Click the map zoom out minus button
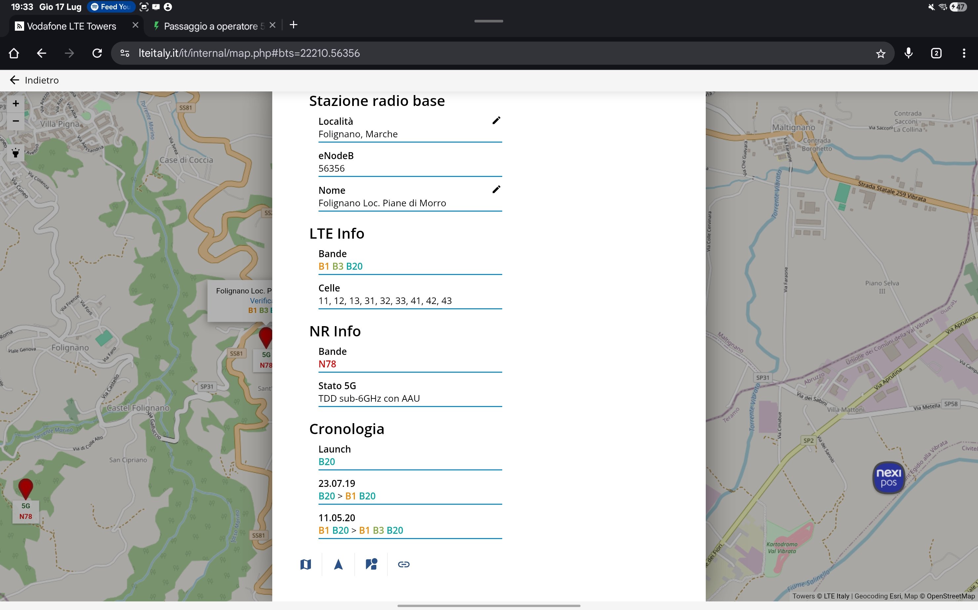 (15, 121)
